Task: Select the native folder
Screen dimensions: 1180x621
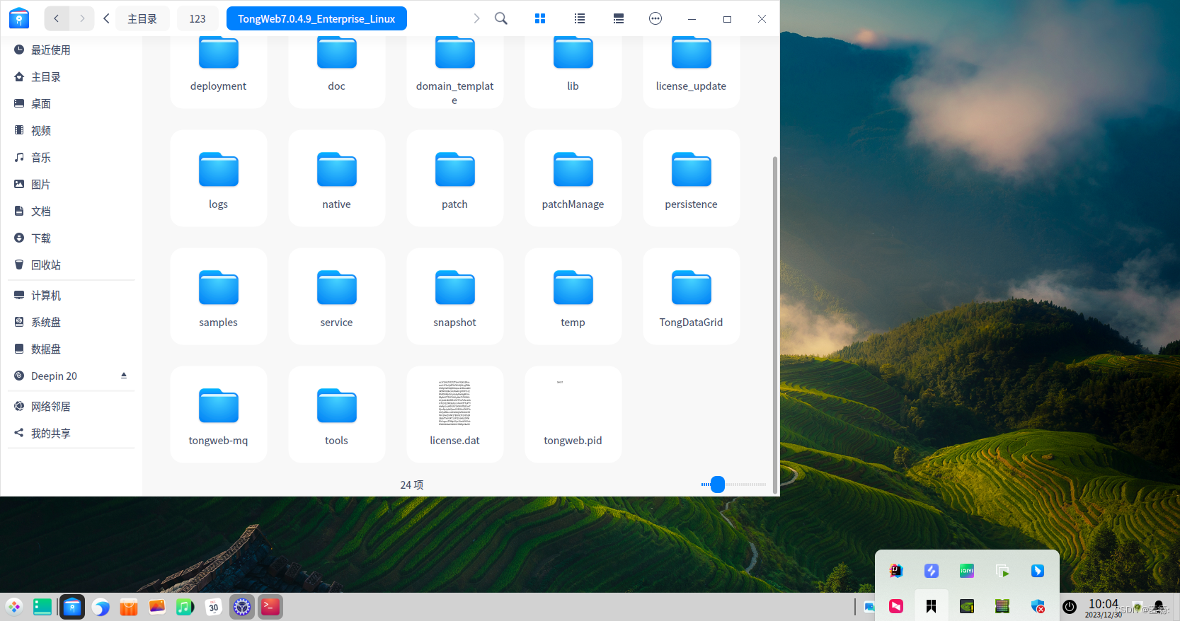Action: (337, 178)
